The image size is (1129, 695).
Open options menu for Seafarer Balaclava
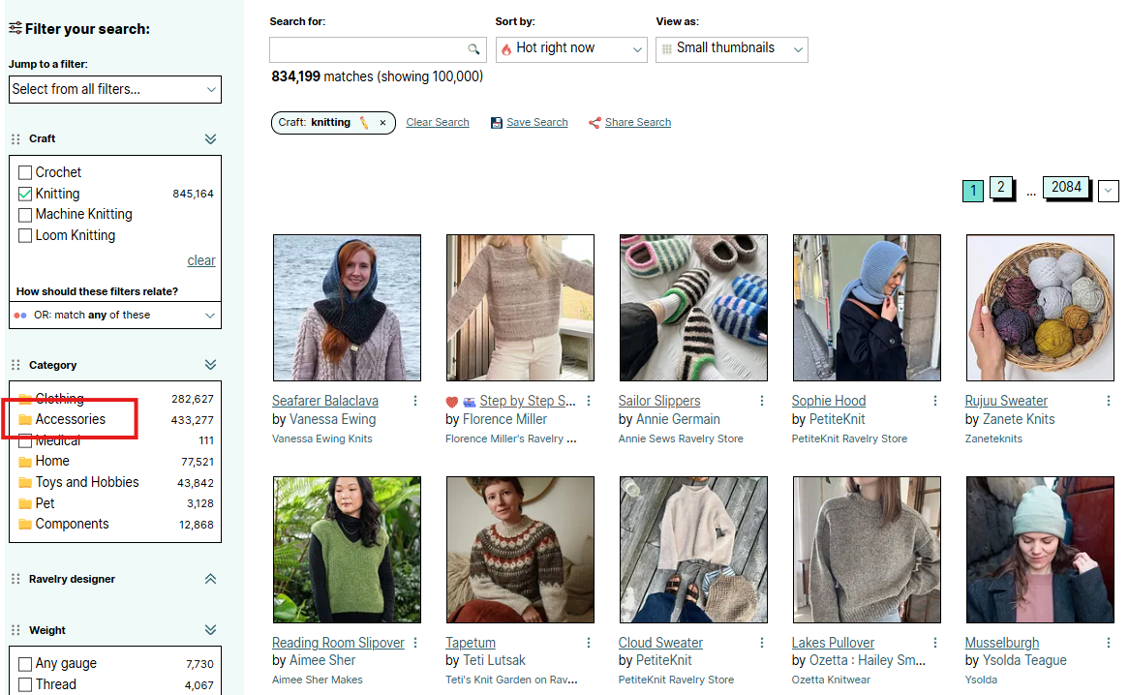415,401
